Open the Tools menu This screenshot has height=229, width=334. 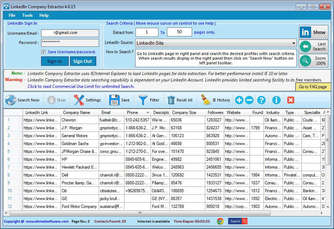click(x=27, y=15)
